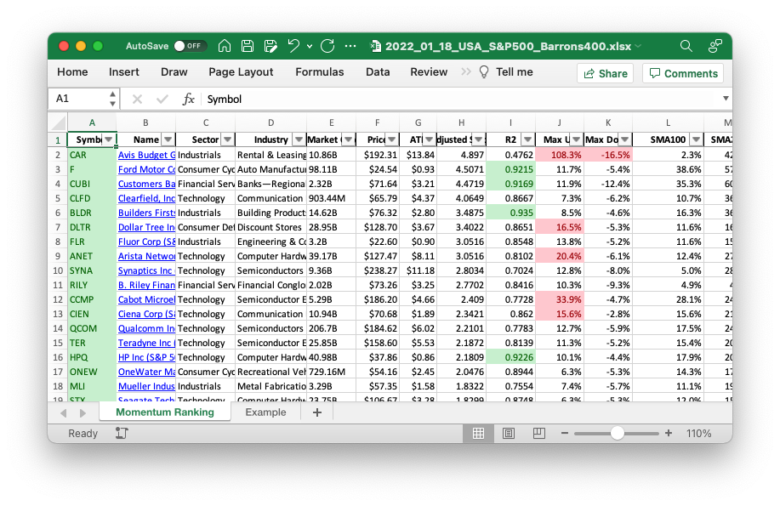780x506 pixels.
Task: Open the Dollar Tree link
Action: click(147, 227)
